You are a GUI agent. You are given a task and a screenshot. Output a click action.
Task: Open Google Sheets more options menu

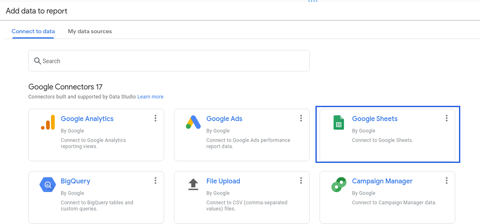(x=447, y=118)
